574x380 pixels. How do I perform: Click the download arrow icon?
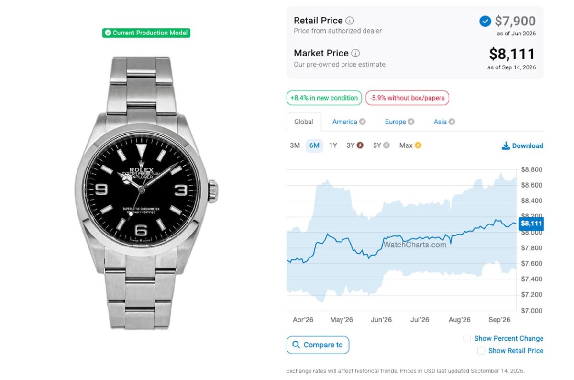pos(506,145)
